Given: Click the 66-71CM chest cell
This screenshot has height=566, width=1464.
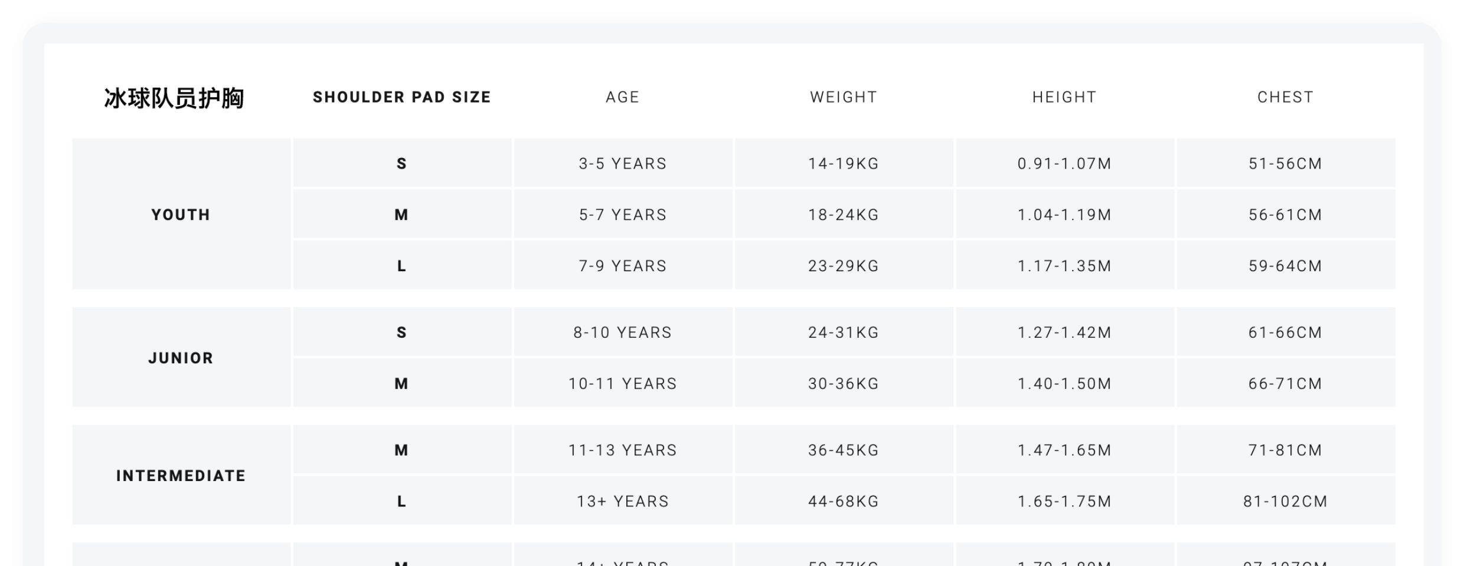Looking at the screenshot, I should (1285, 384).
